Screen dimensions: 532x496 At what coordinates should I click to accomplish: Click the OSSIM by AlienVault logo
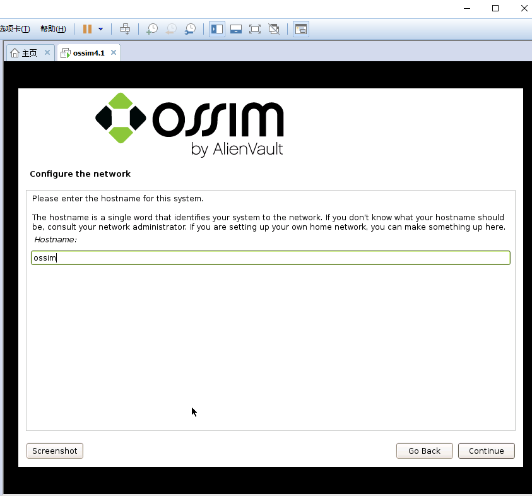(189, 125)
